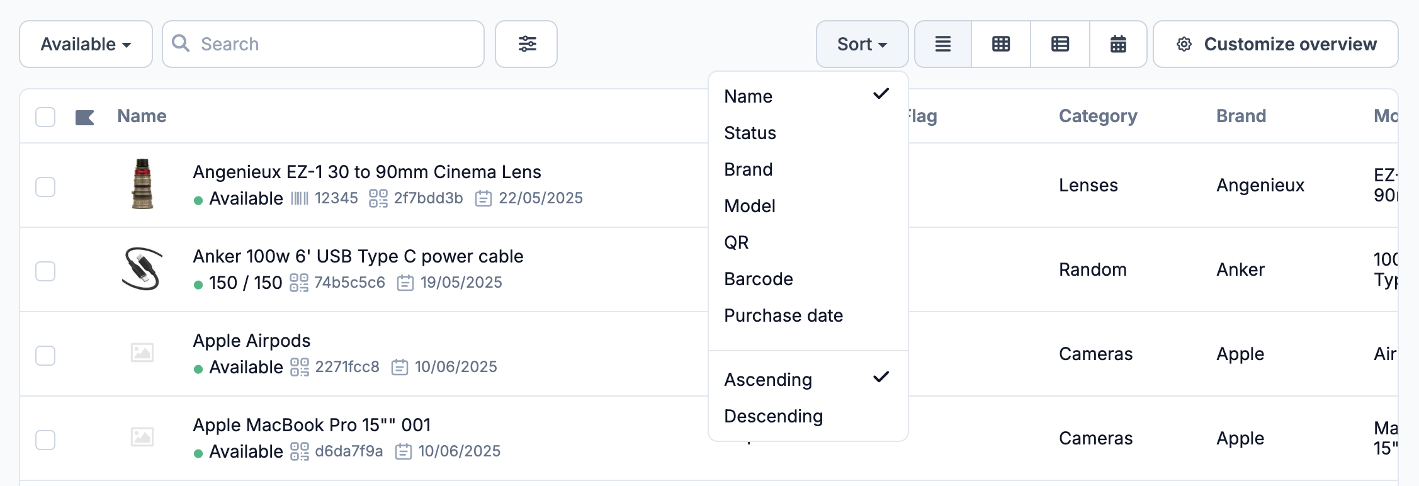The height and width of the screenshot is (486, 1419).
Task: Click the gear icon in Customize overview
Action: click(1184, 44)
